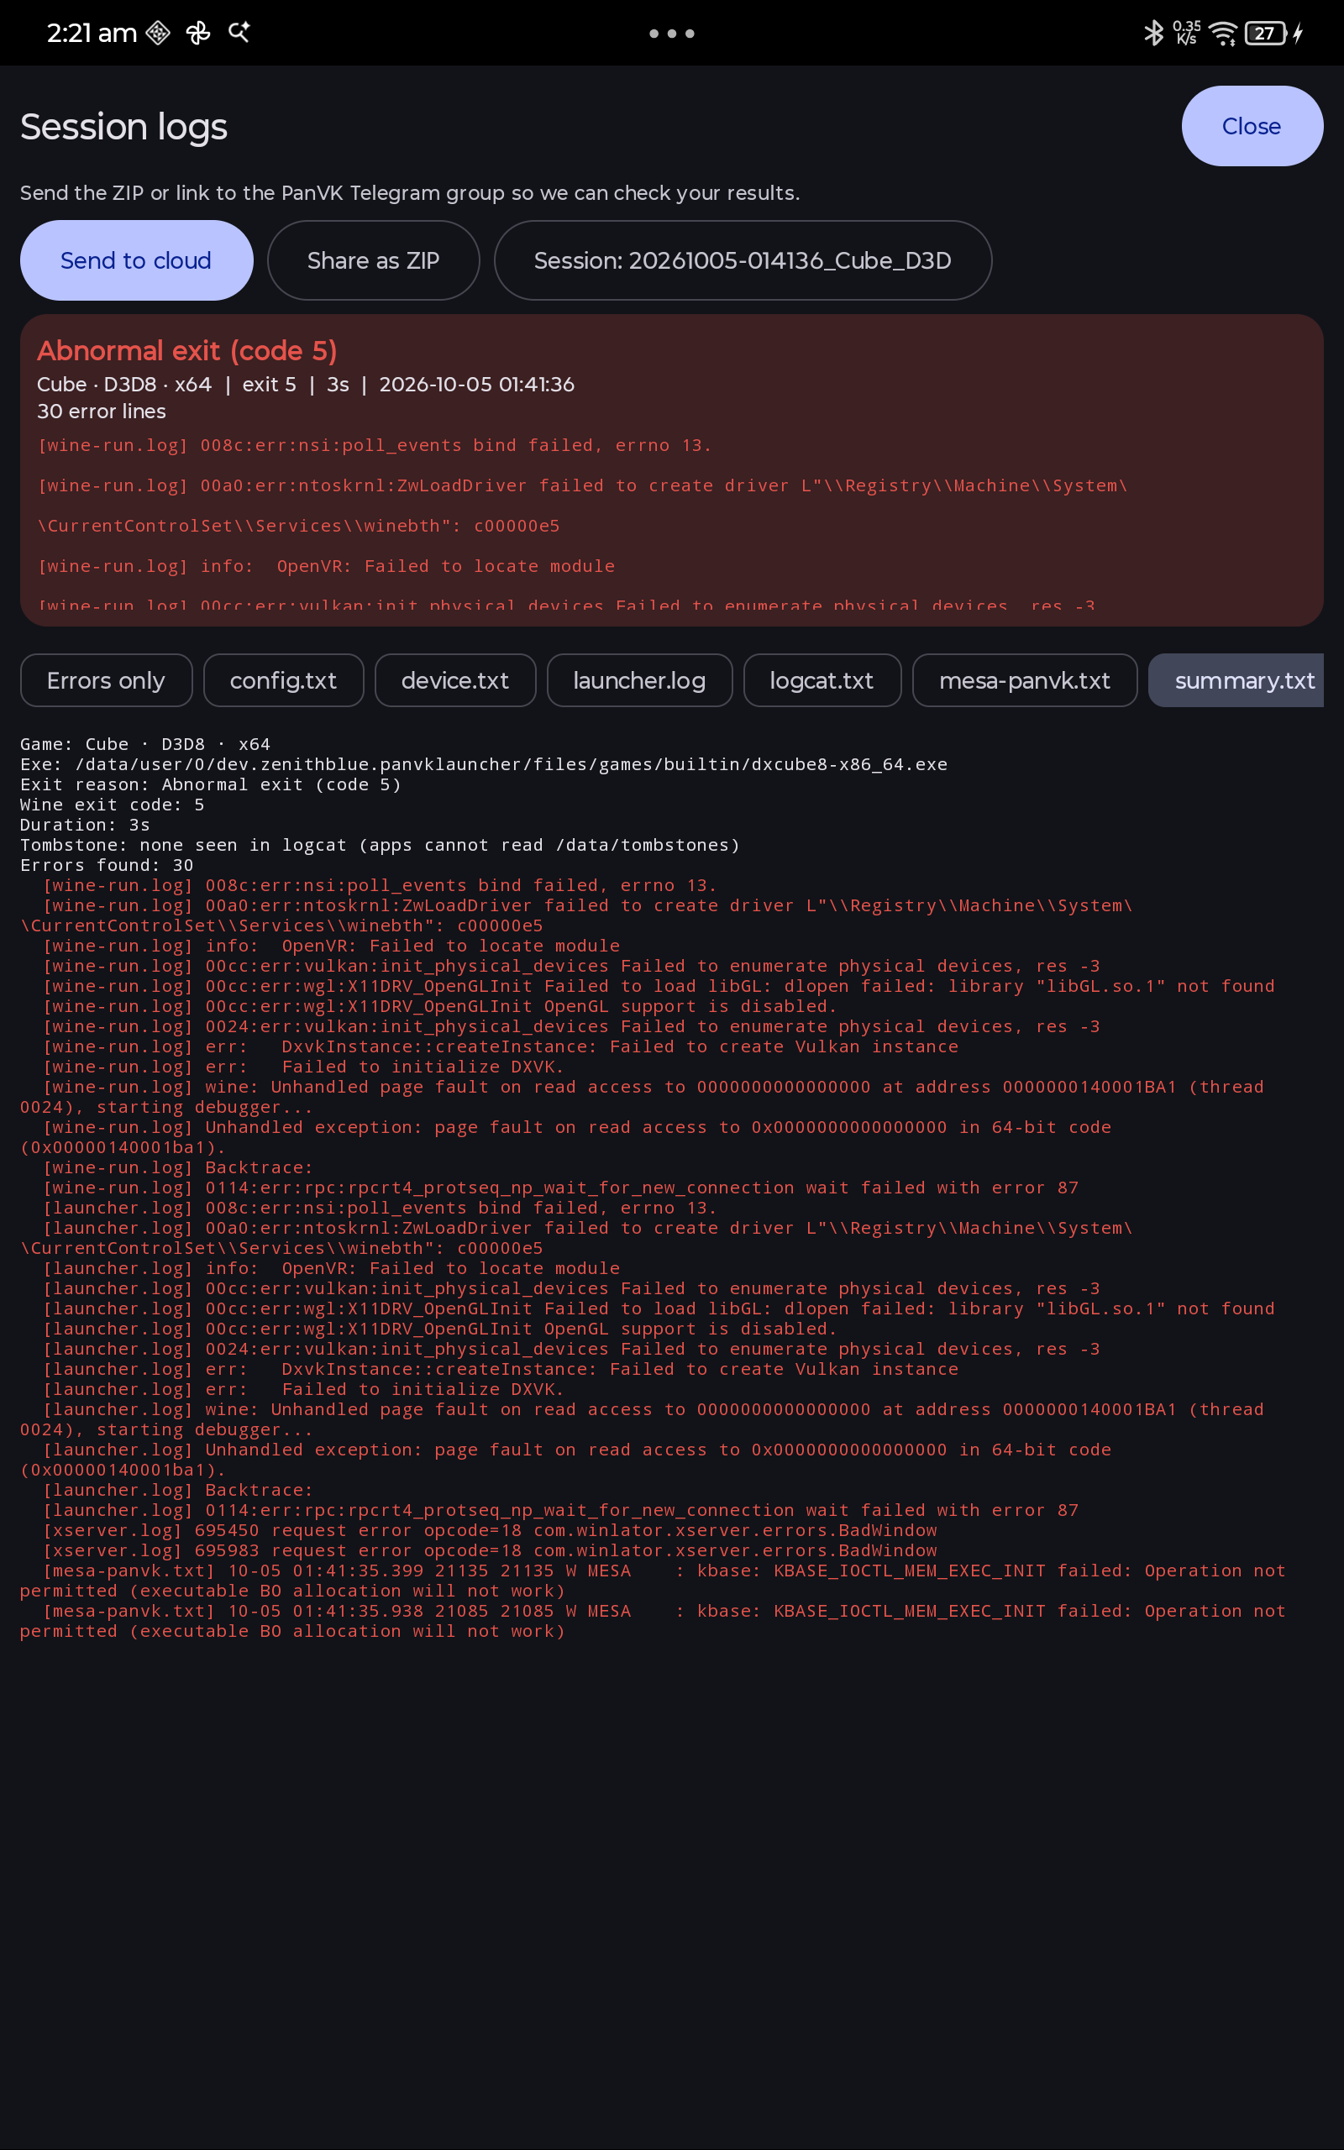Tap wine-run.log DxvkInstance createInstance error line

pyautogui.click(x=501, y=1046)
